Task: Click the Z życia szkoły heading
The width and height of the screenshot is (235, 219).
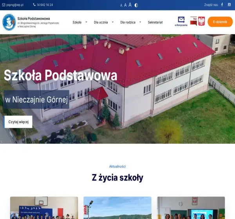Action: coord(117,178)
